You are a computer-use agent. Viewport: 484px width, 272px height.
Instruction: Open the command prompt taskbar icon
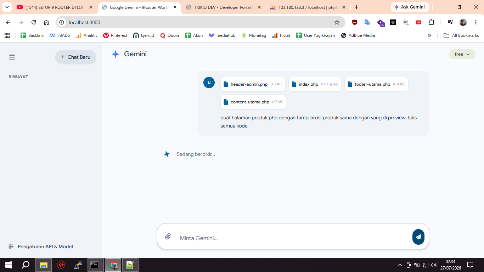pyautogui.click(x=94, y=265)
